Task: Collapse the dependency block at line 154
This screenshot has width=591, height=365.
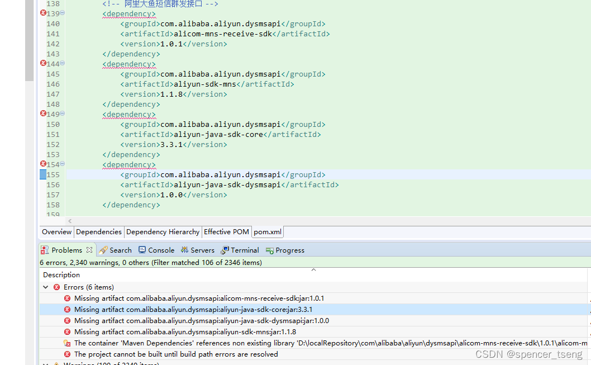Action: pyautogui.click(x=61, y=164)
